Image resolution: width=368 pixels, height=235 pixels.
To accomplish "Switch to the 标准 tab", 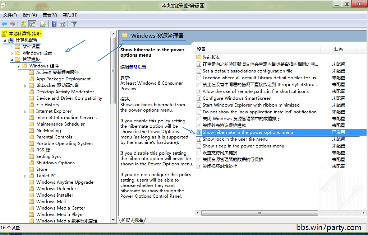I will point(139,220).
